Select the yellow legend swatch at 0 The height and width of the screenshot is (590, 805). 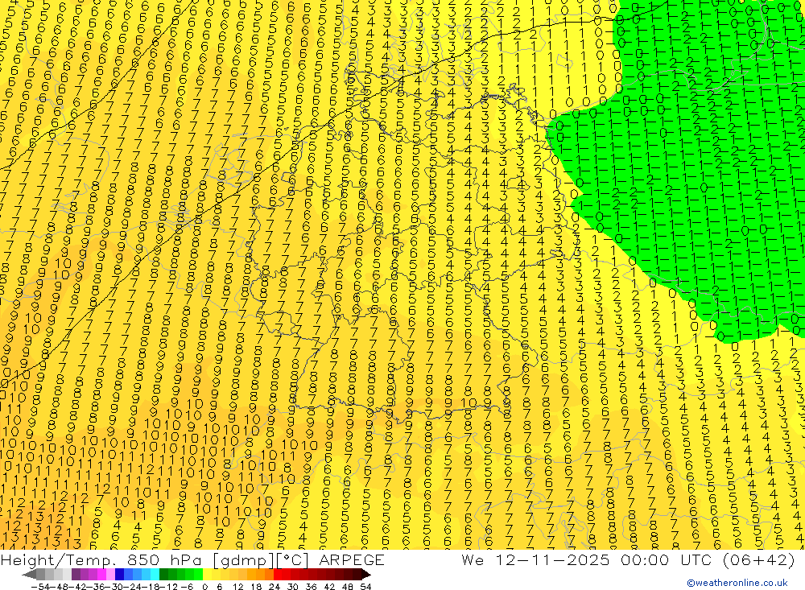click(x=208, y=575)
